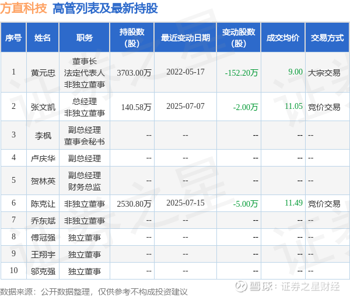Image resolution: width=350 pixels, height=297 pixels.
Task: Click the -5.00万 change value
Action: (x=246, y=204)
